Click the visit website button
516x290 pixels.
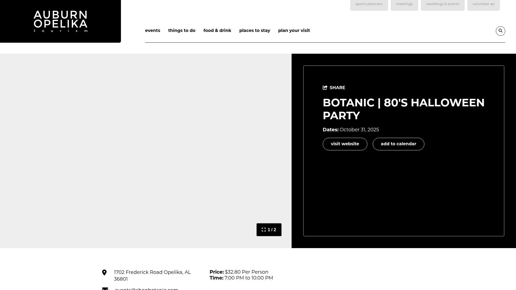click(345, 144)
